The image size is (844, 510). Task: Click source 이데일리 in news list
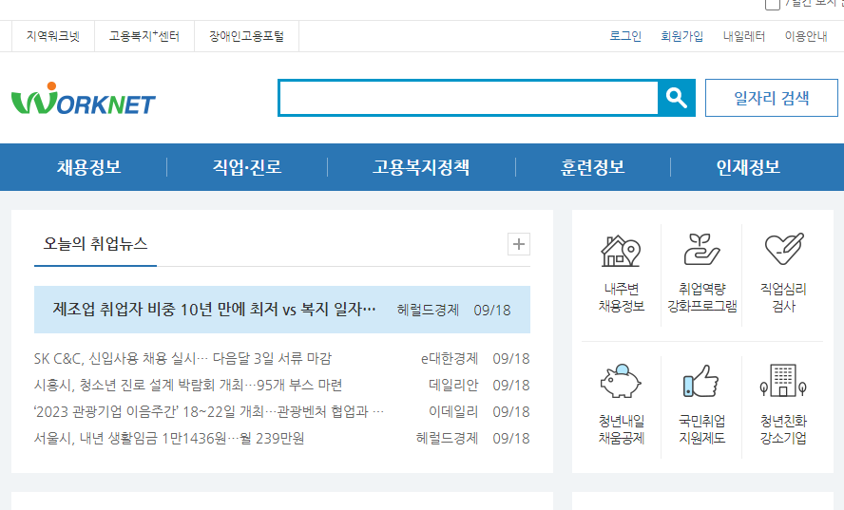click(453, 412)
